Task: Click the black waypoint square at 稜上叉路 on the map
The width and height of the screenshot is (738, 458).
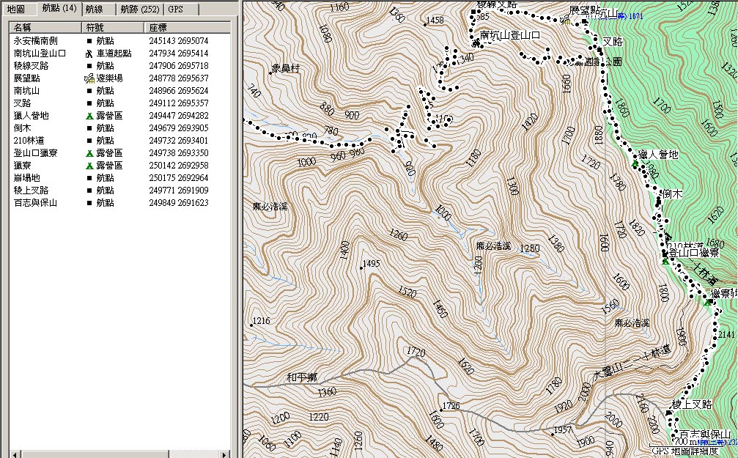Action: click(x=669, y=413)
